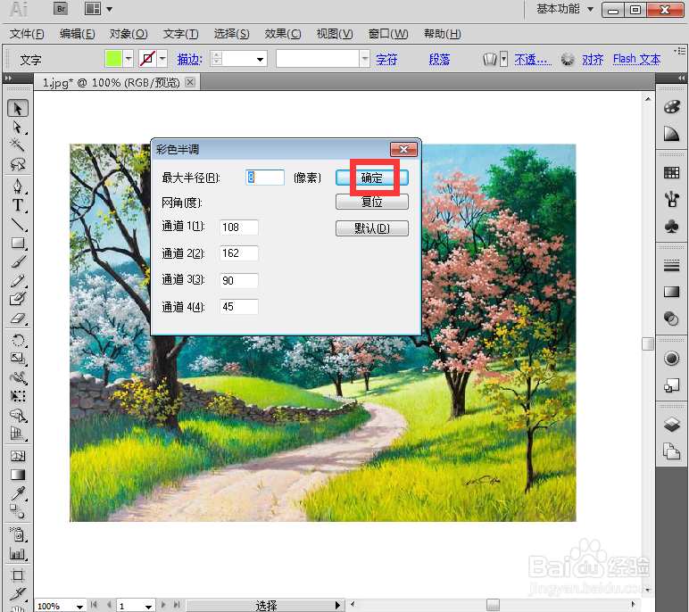This screenshot has width=689, height=612.
Task: Open the Flash 文本 link
Action: [636, 59]
